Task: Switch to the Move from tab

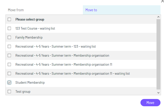Action: [x=16, y=10]
